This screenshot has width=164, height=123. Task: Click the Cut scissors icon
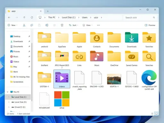[24, 25]
